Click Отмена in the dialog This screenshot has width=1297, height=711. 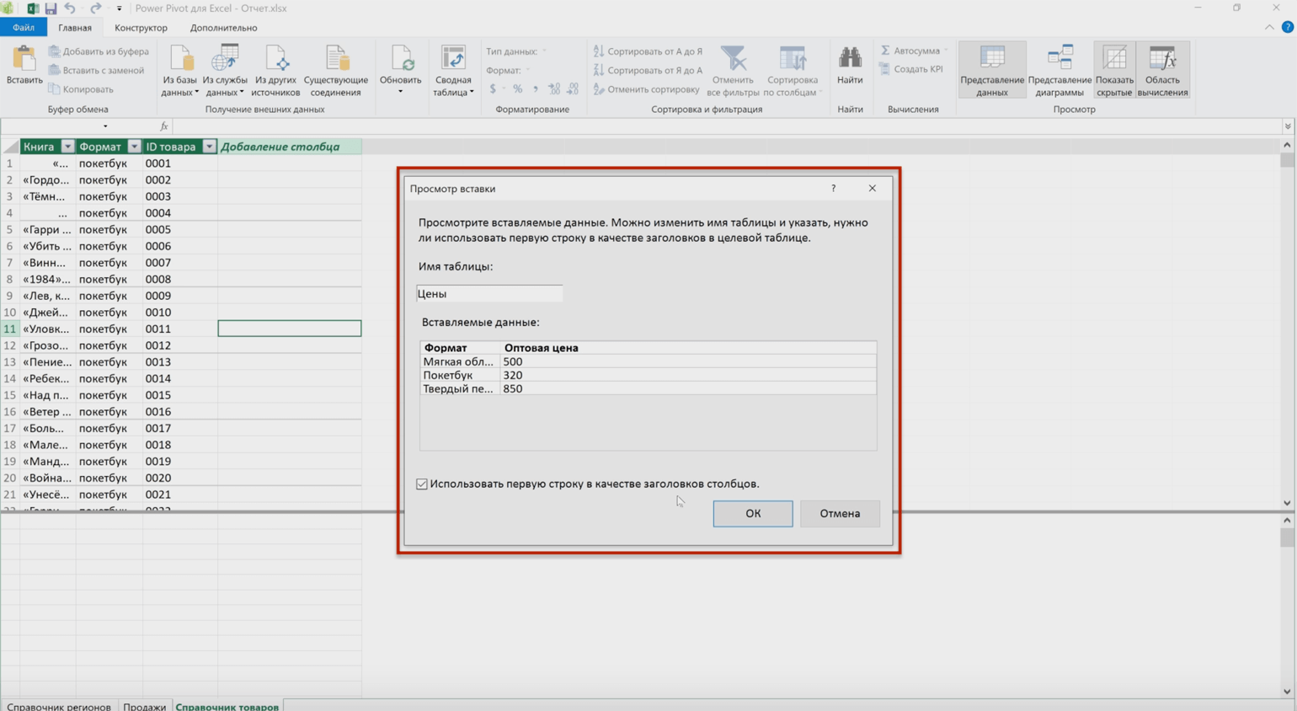[840, 513]
